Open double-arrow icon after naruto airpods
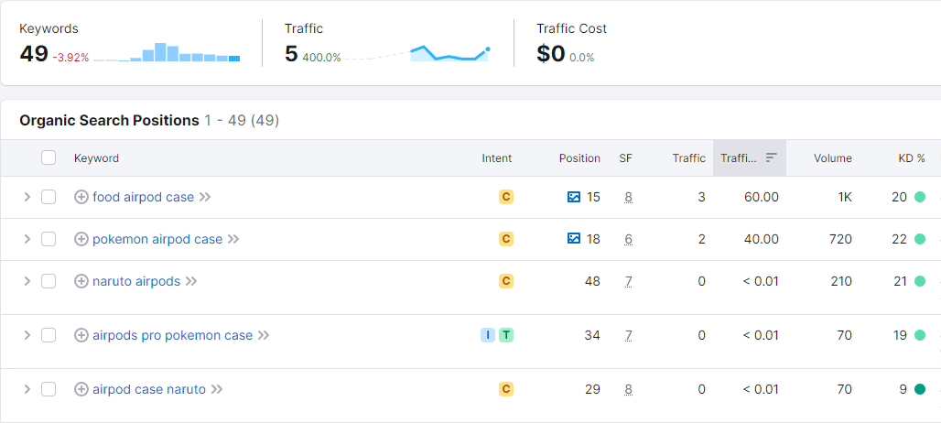941x423 pixels. pyautogui.click(x=190, y=281)
